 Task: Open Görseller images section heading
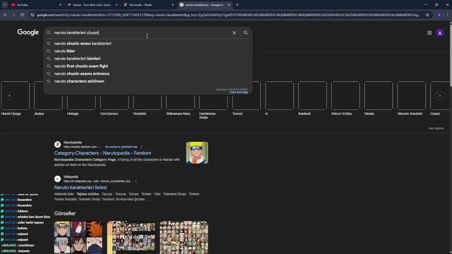65,213
